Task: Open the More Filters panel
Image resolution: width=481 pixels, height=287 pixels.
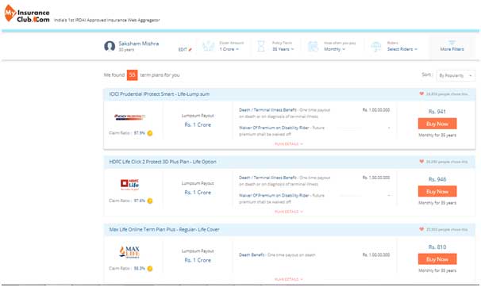Action: [x=452, y=46]
